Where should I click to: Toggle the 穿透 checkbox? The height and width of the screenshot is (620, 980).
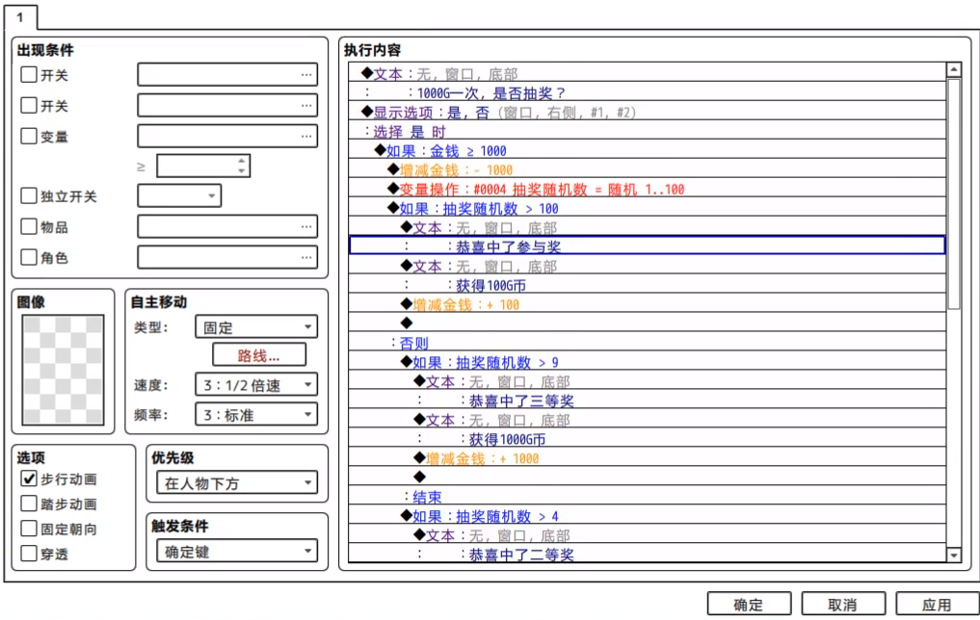click(29, 554)
